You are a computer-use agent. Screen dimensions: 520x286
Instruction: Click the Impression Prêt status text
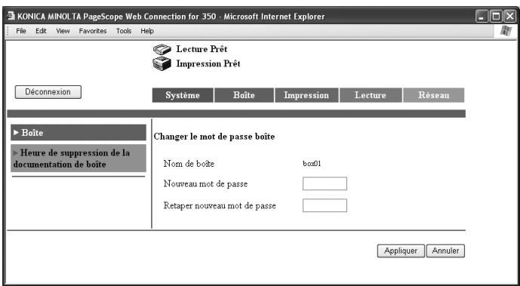click(208, 63)
